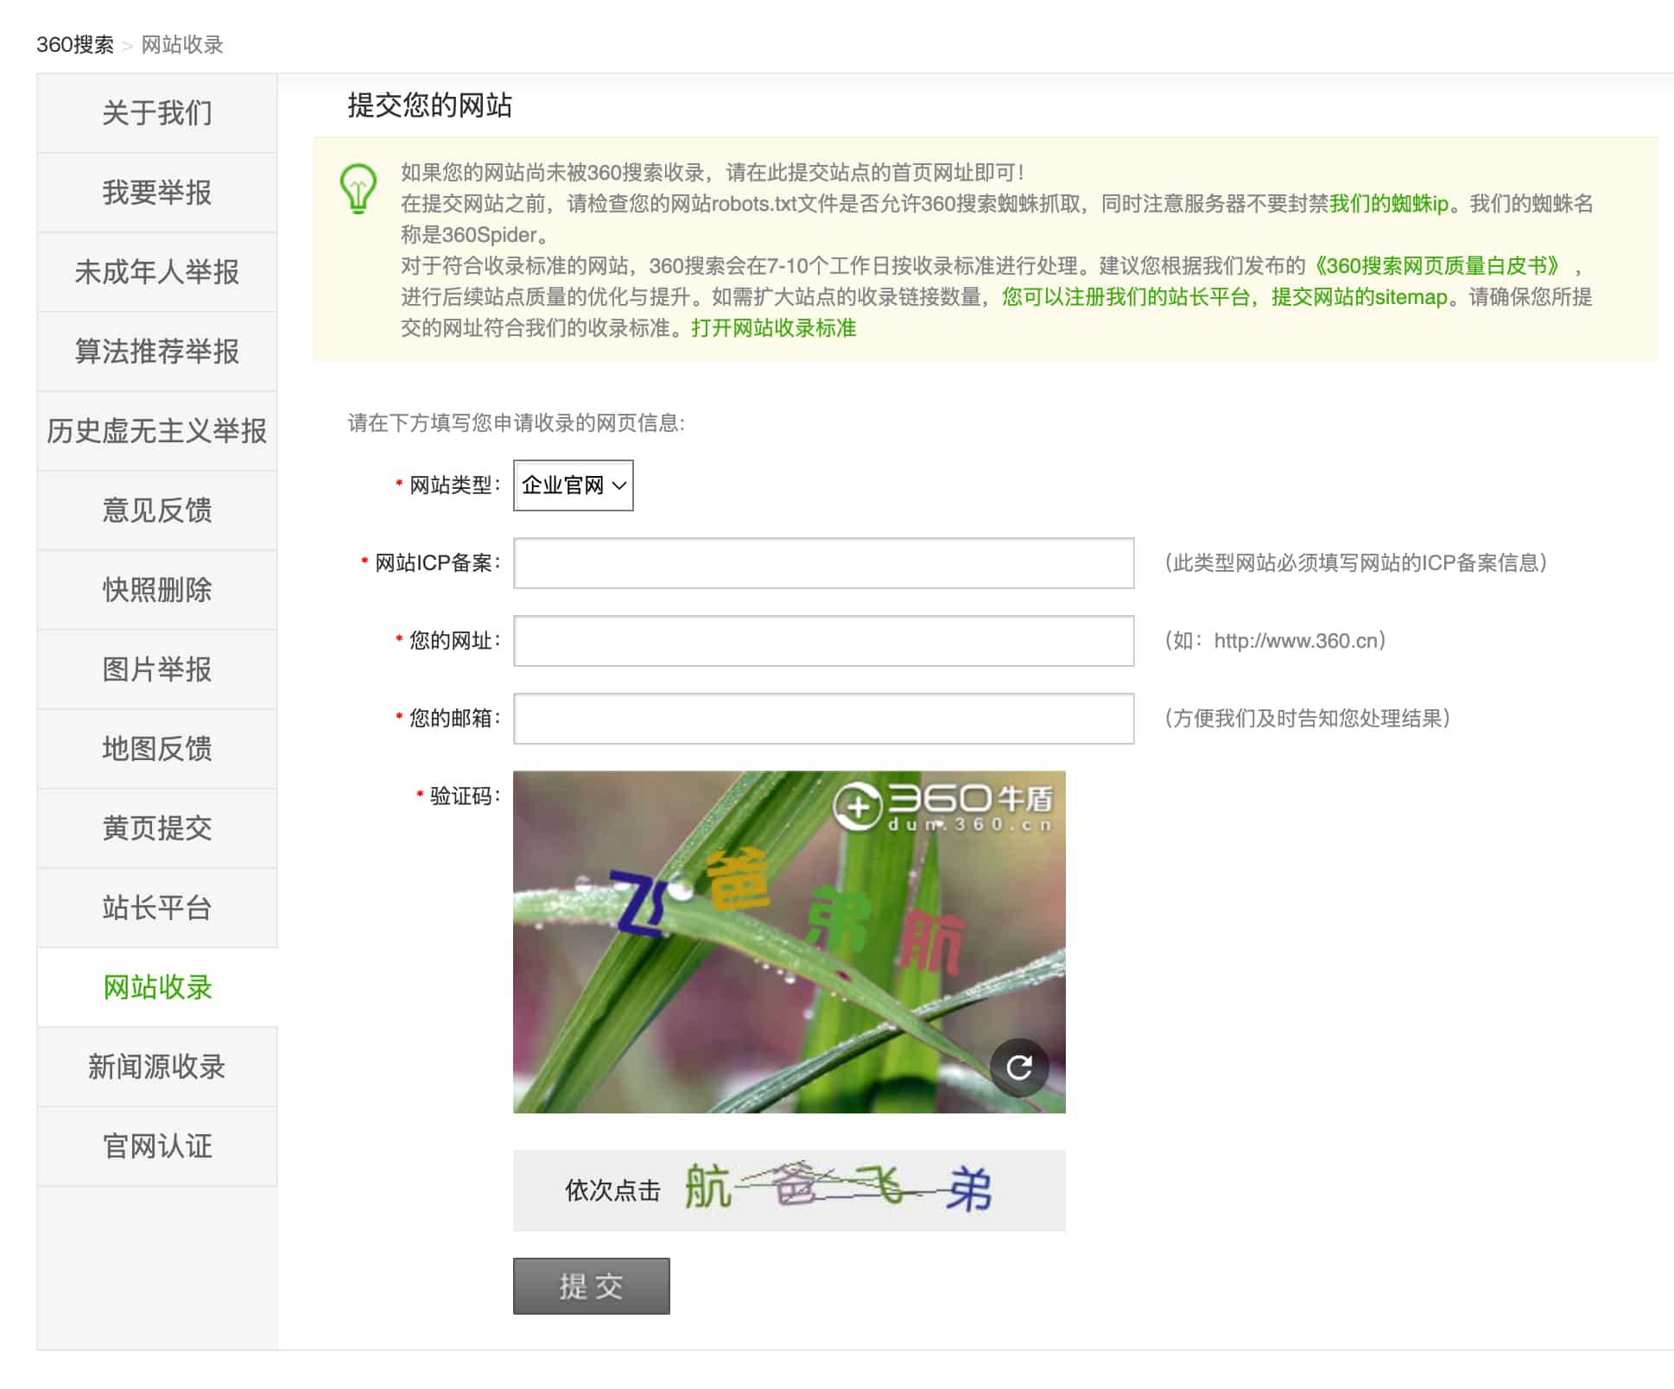The image size is (1674, 1389).
Task: Click 提交网站的sitemap link
Action: tap(1360, 297)
